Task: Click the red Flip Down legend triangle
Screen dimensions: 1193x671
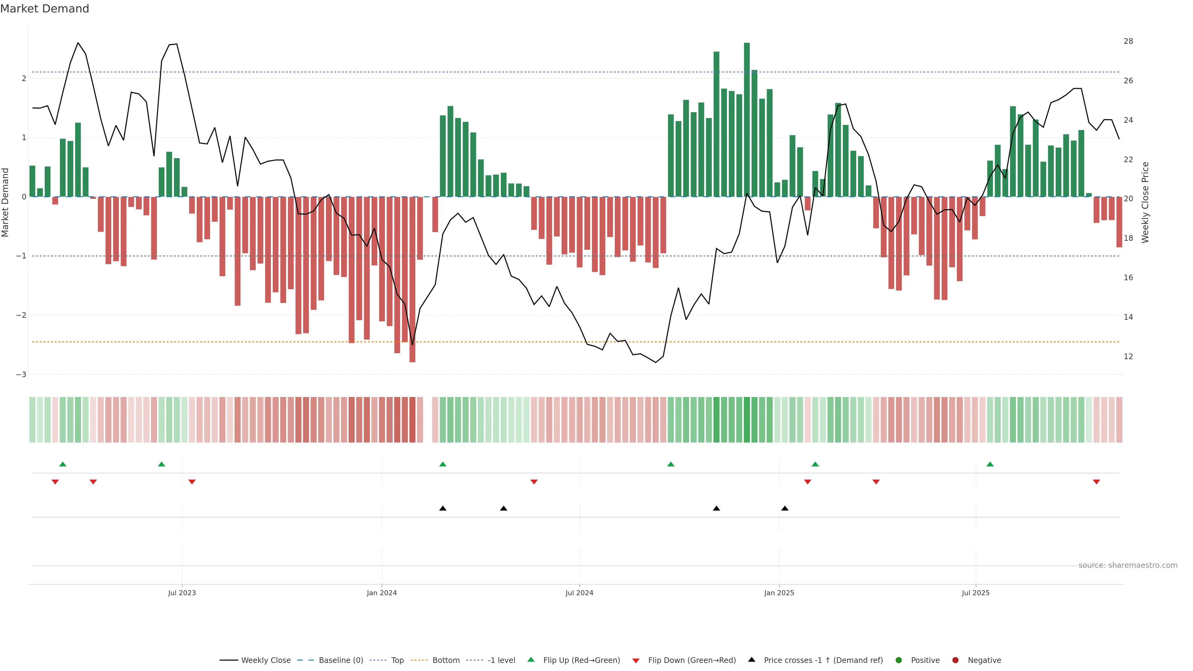Action: click(x=636, y=661)
